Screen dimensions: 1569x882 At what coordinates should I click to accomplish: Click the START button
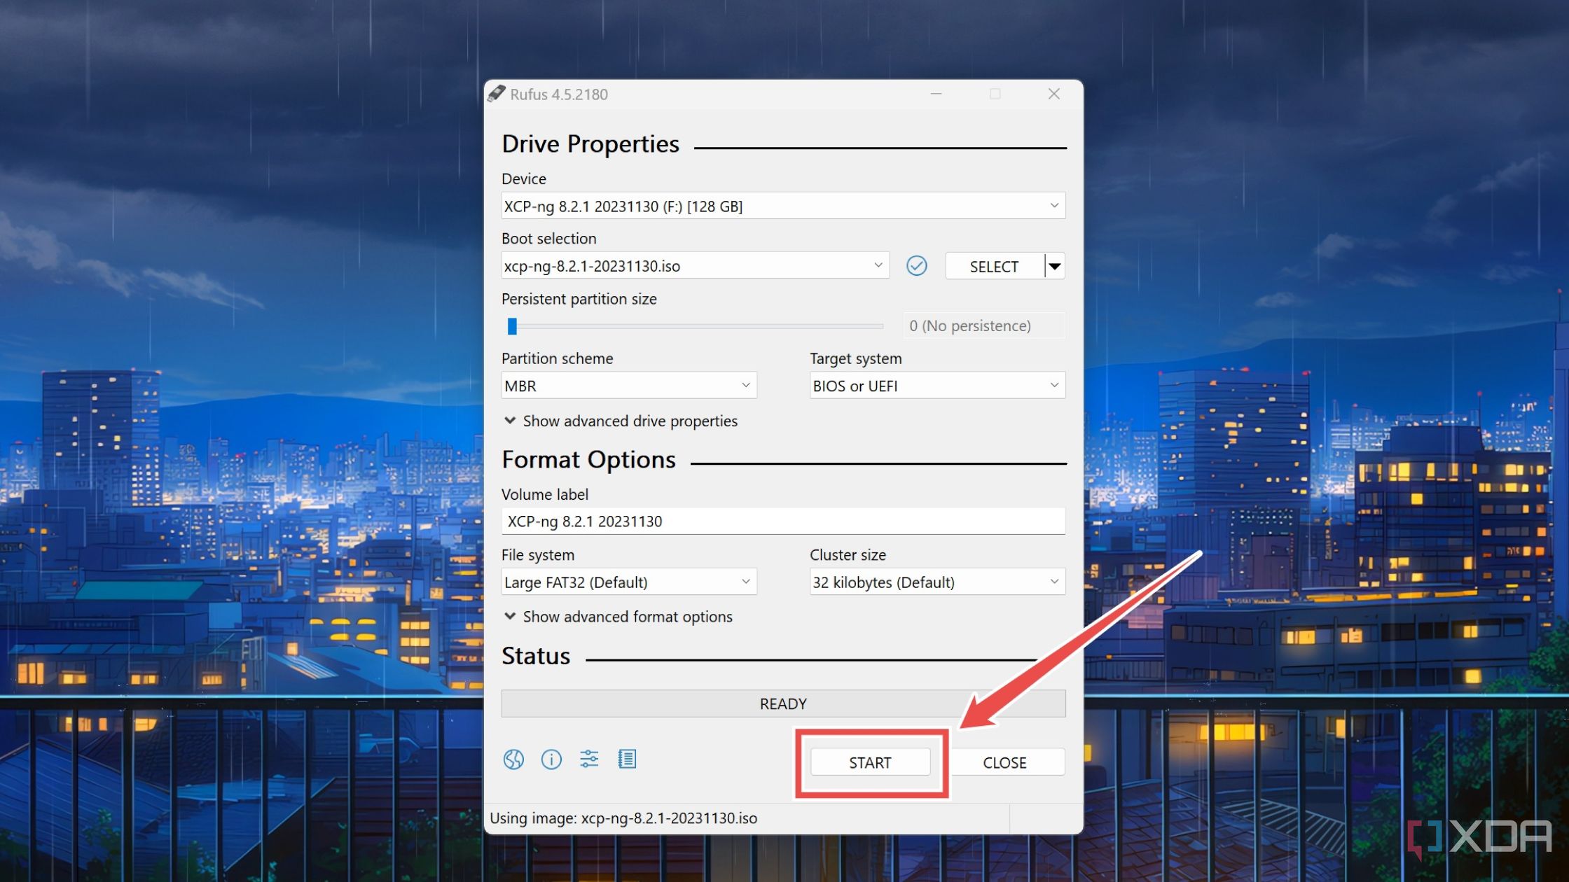point(870,762)
